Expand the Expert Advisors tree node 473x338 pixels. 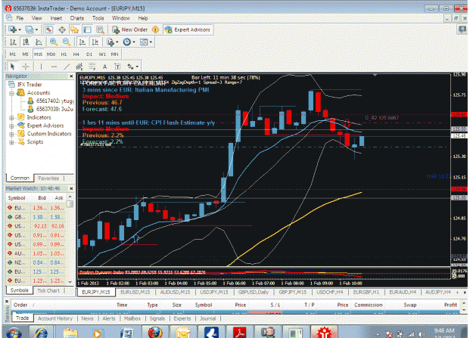[11, 126]
